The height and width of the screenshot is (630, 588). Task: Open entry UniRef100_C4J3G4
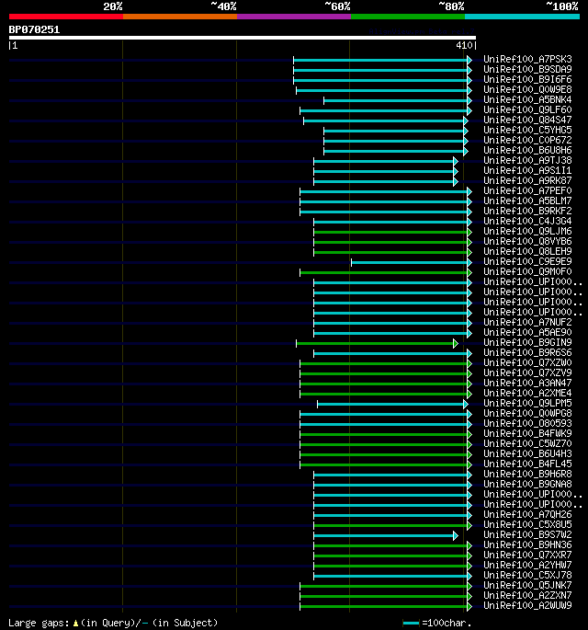[x=527, y=222]
